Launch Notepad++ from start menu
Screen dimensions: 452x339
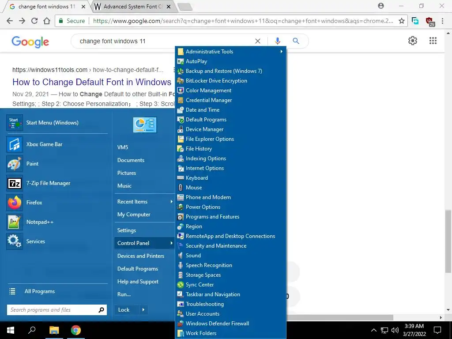[57, 222]
